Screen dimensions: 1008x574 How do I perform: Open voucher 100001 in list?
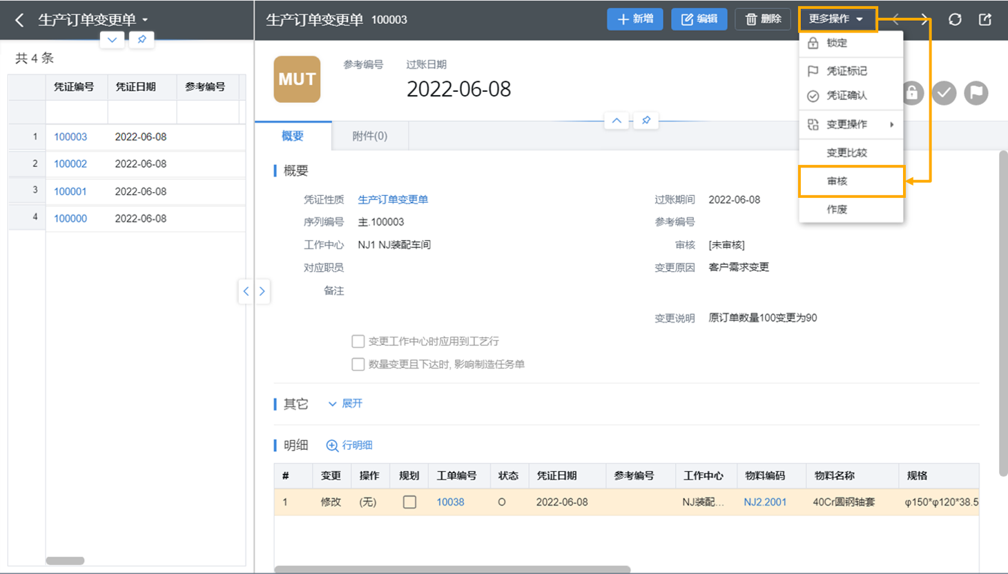pyautogui.click(x=70, y=191)
